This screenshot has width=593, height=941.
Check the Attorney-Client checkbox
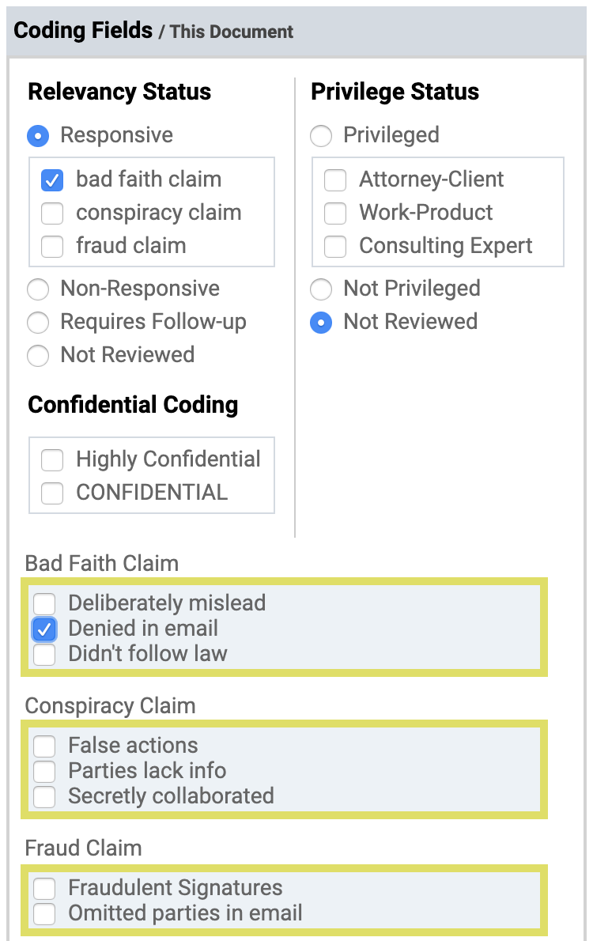pos(335,180)
